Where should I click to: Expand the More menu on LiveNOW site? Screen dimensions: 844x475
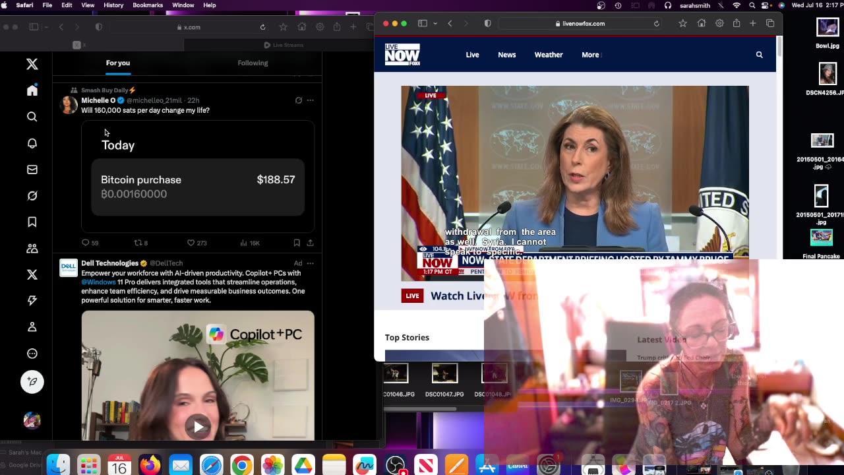[591, 55]
